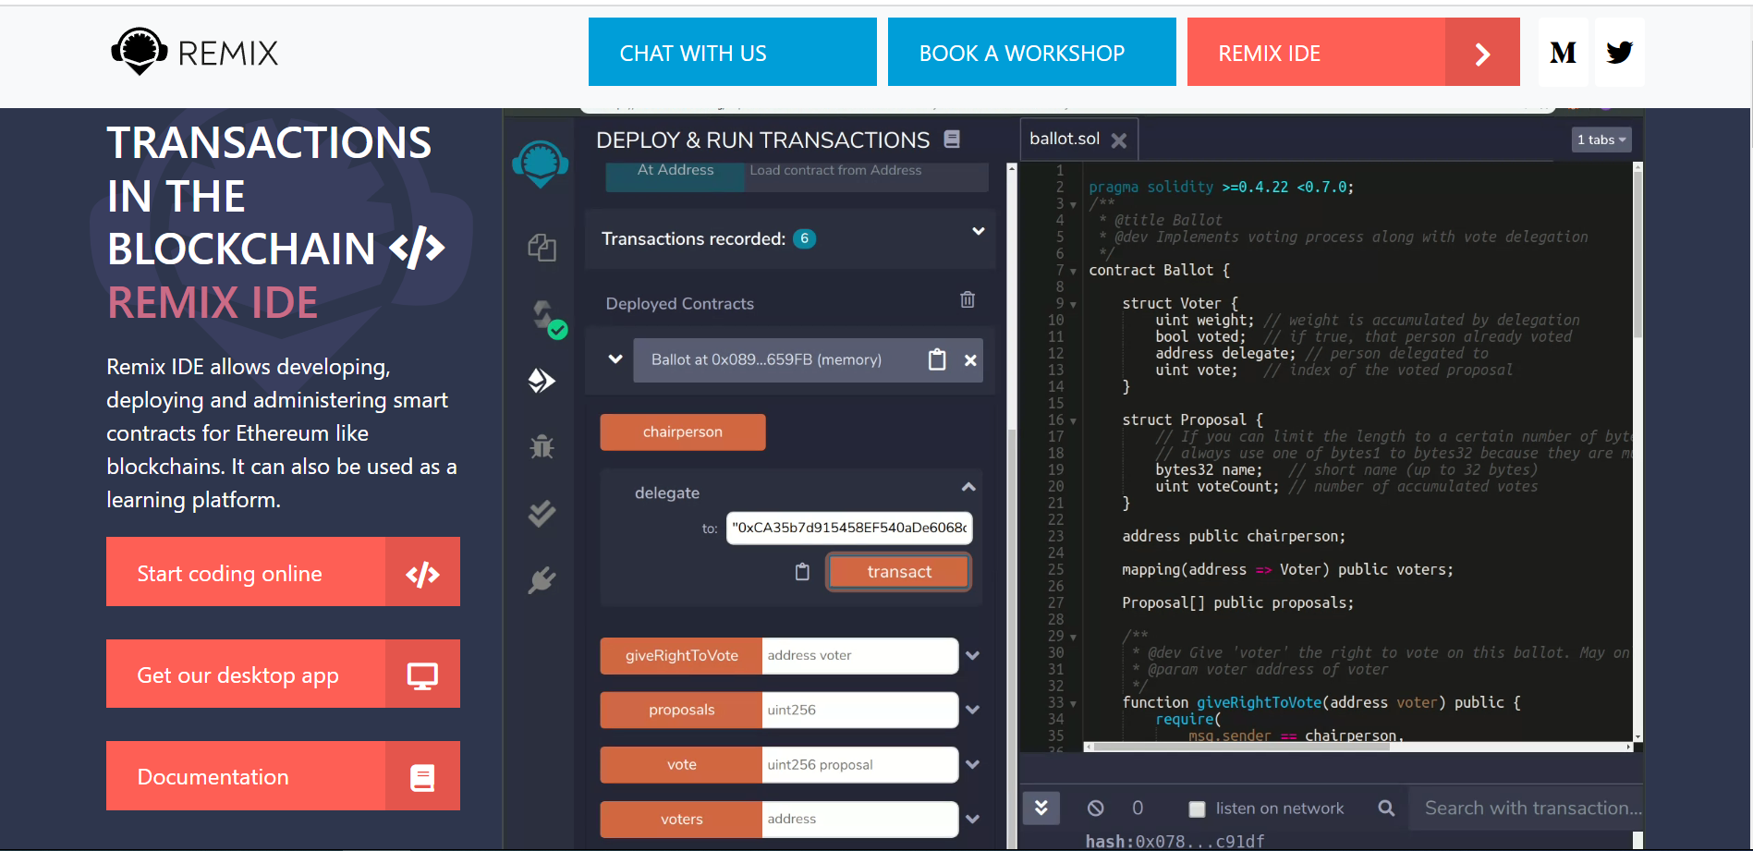This screenshot has width=1753, height=851.
Task: Open the plugin manager plug icon
Action: click(x=542, y=580)
